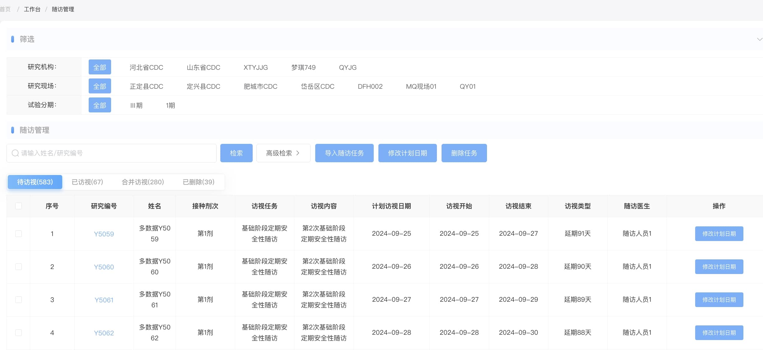
Task: Filter by 肥城市CDC site
Action: point(260,87)
